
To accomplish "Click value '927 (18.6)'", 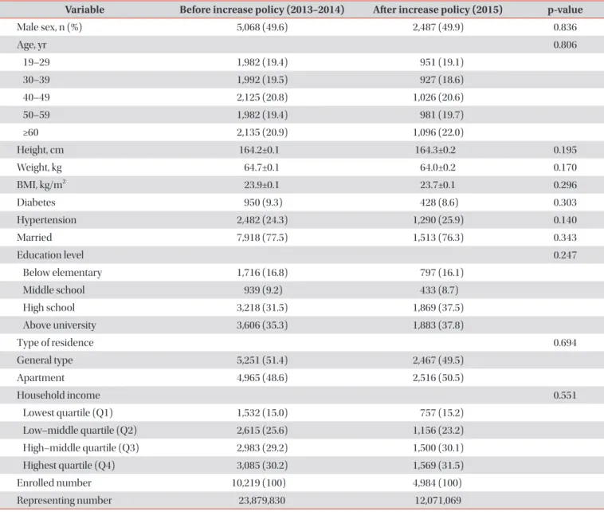I will click(x=441, y=80).
